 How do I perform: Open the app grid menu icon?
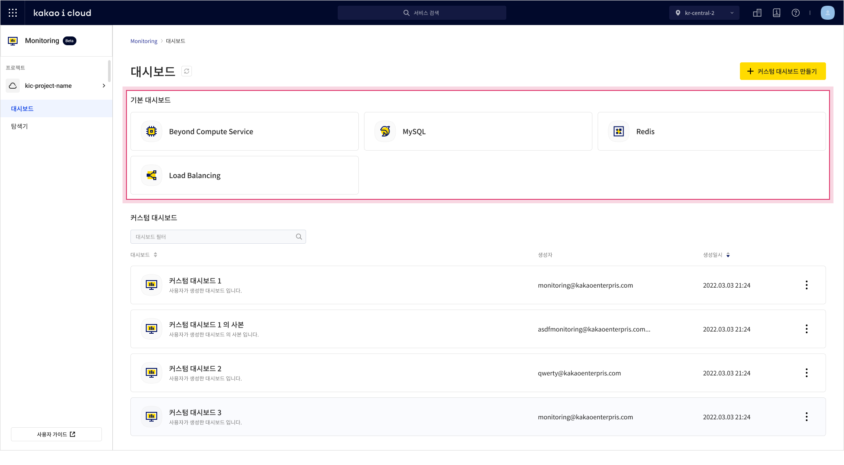(x=13, y=13)
